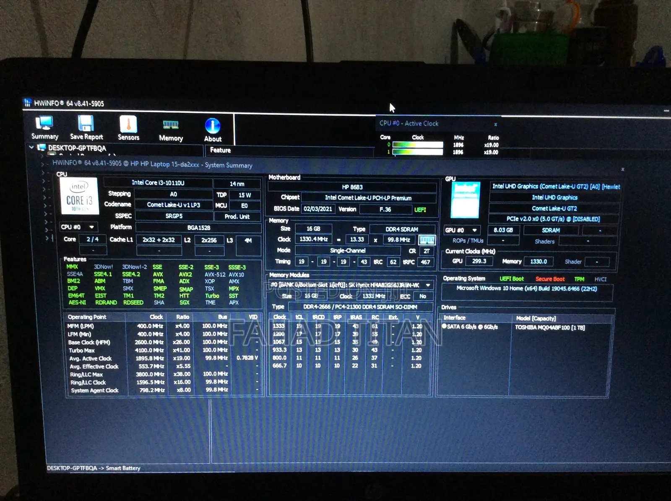The width and height of the screenshot is (671, 501).
Task: Open the CPU #0 selector dropdown
Action: 79,227
